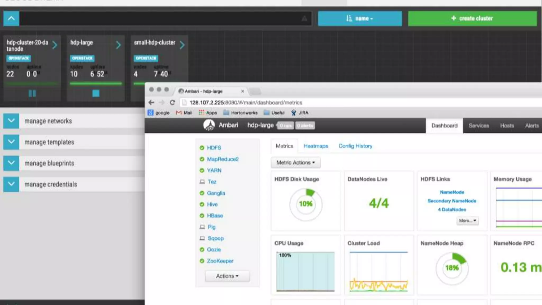Image resolution: width=542 pixels, height=305 pixels.
Task: Click the create cluster button
Action: [472, 19]
